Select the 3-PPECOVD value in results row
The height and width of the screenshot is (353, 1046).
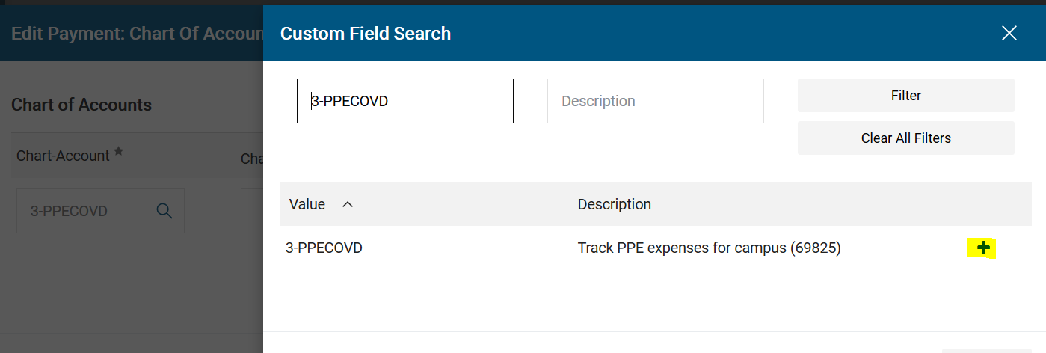click(x=324, y=248)
